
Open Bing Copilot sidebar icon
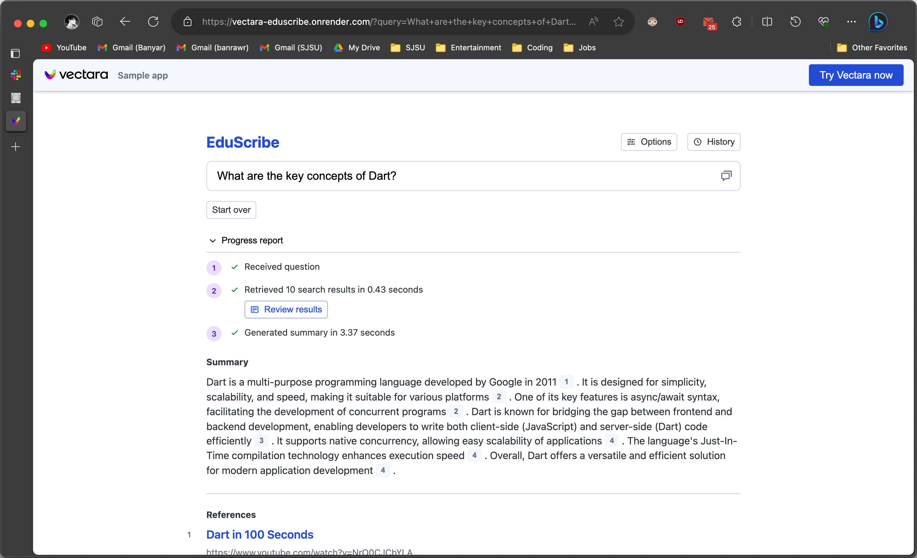878,22
